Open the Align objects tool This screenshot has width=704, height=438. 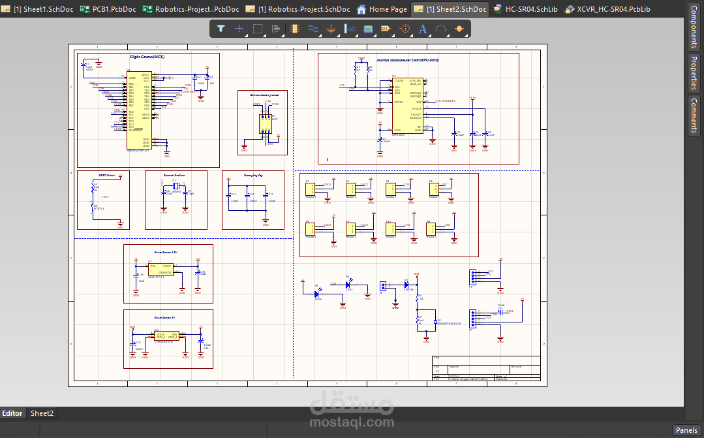point(276,29)
